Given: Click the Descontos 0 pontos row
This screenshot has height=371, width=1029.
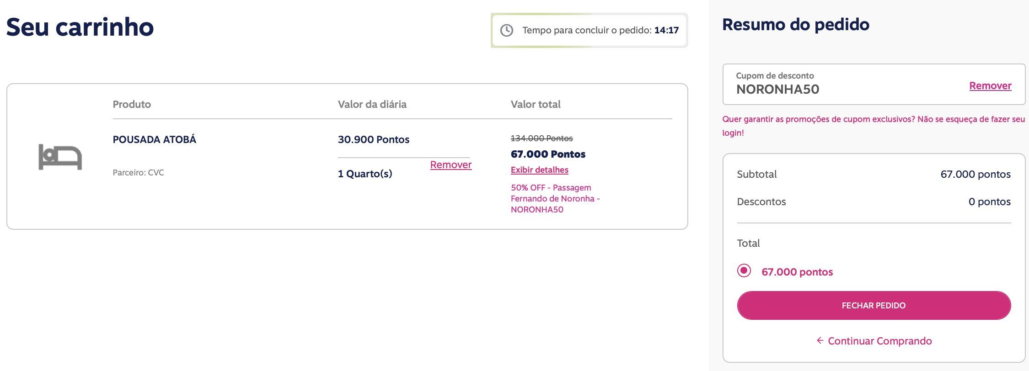Looking at the screenshot, I should [874, 201].
